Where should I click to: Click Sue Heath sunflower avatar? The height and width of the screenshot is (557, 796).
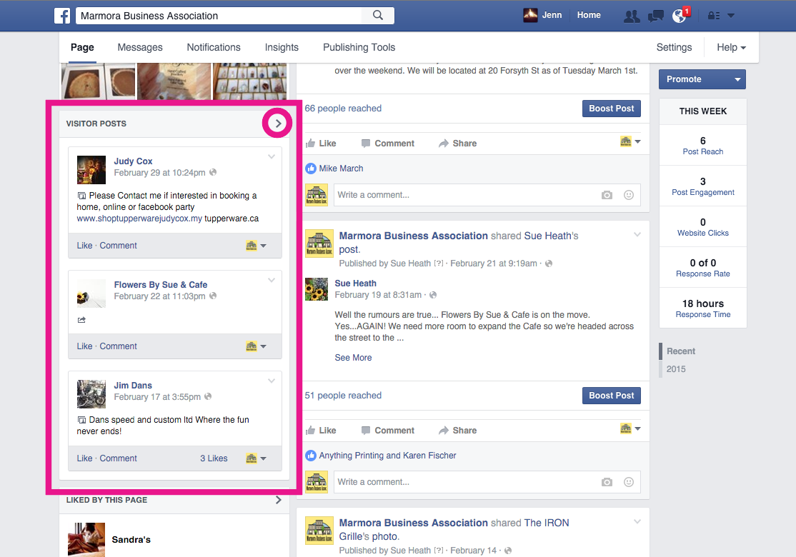click(x=317, y=289)
